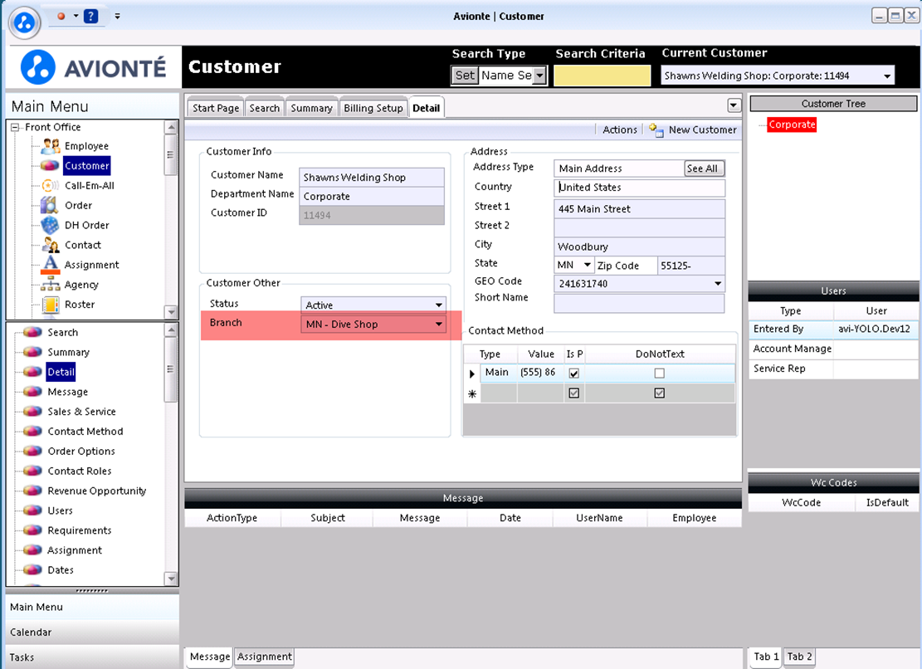This screenshot has width=922, height=669.
Task: Select Corporate in the Customer Tree
Action: (x=792, y=125)
